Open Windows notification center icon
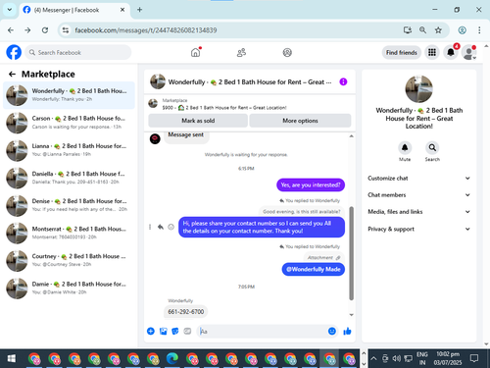Image resolution: width=490 pixels, height=368 pixels. 473,358
